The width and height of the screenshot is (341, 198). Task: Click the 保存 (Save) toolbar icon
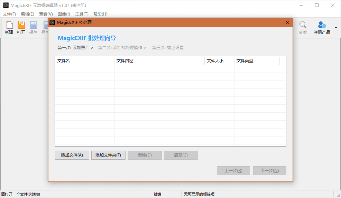tap(33, 25)
